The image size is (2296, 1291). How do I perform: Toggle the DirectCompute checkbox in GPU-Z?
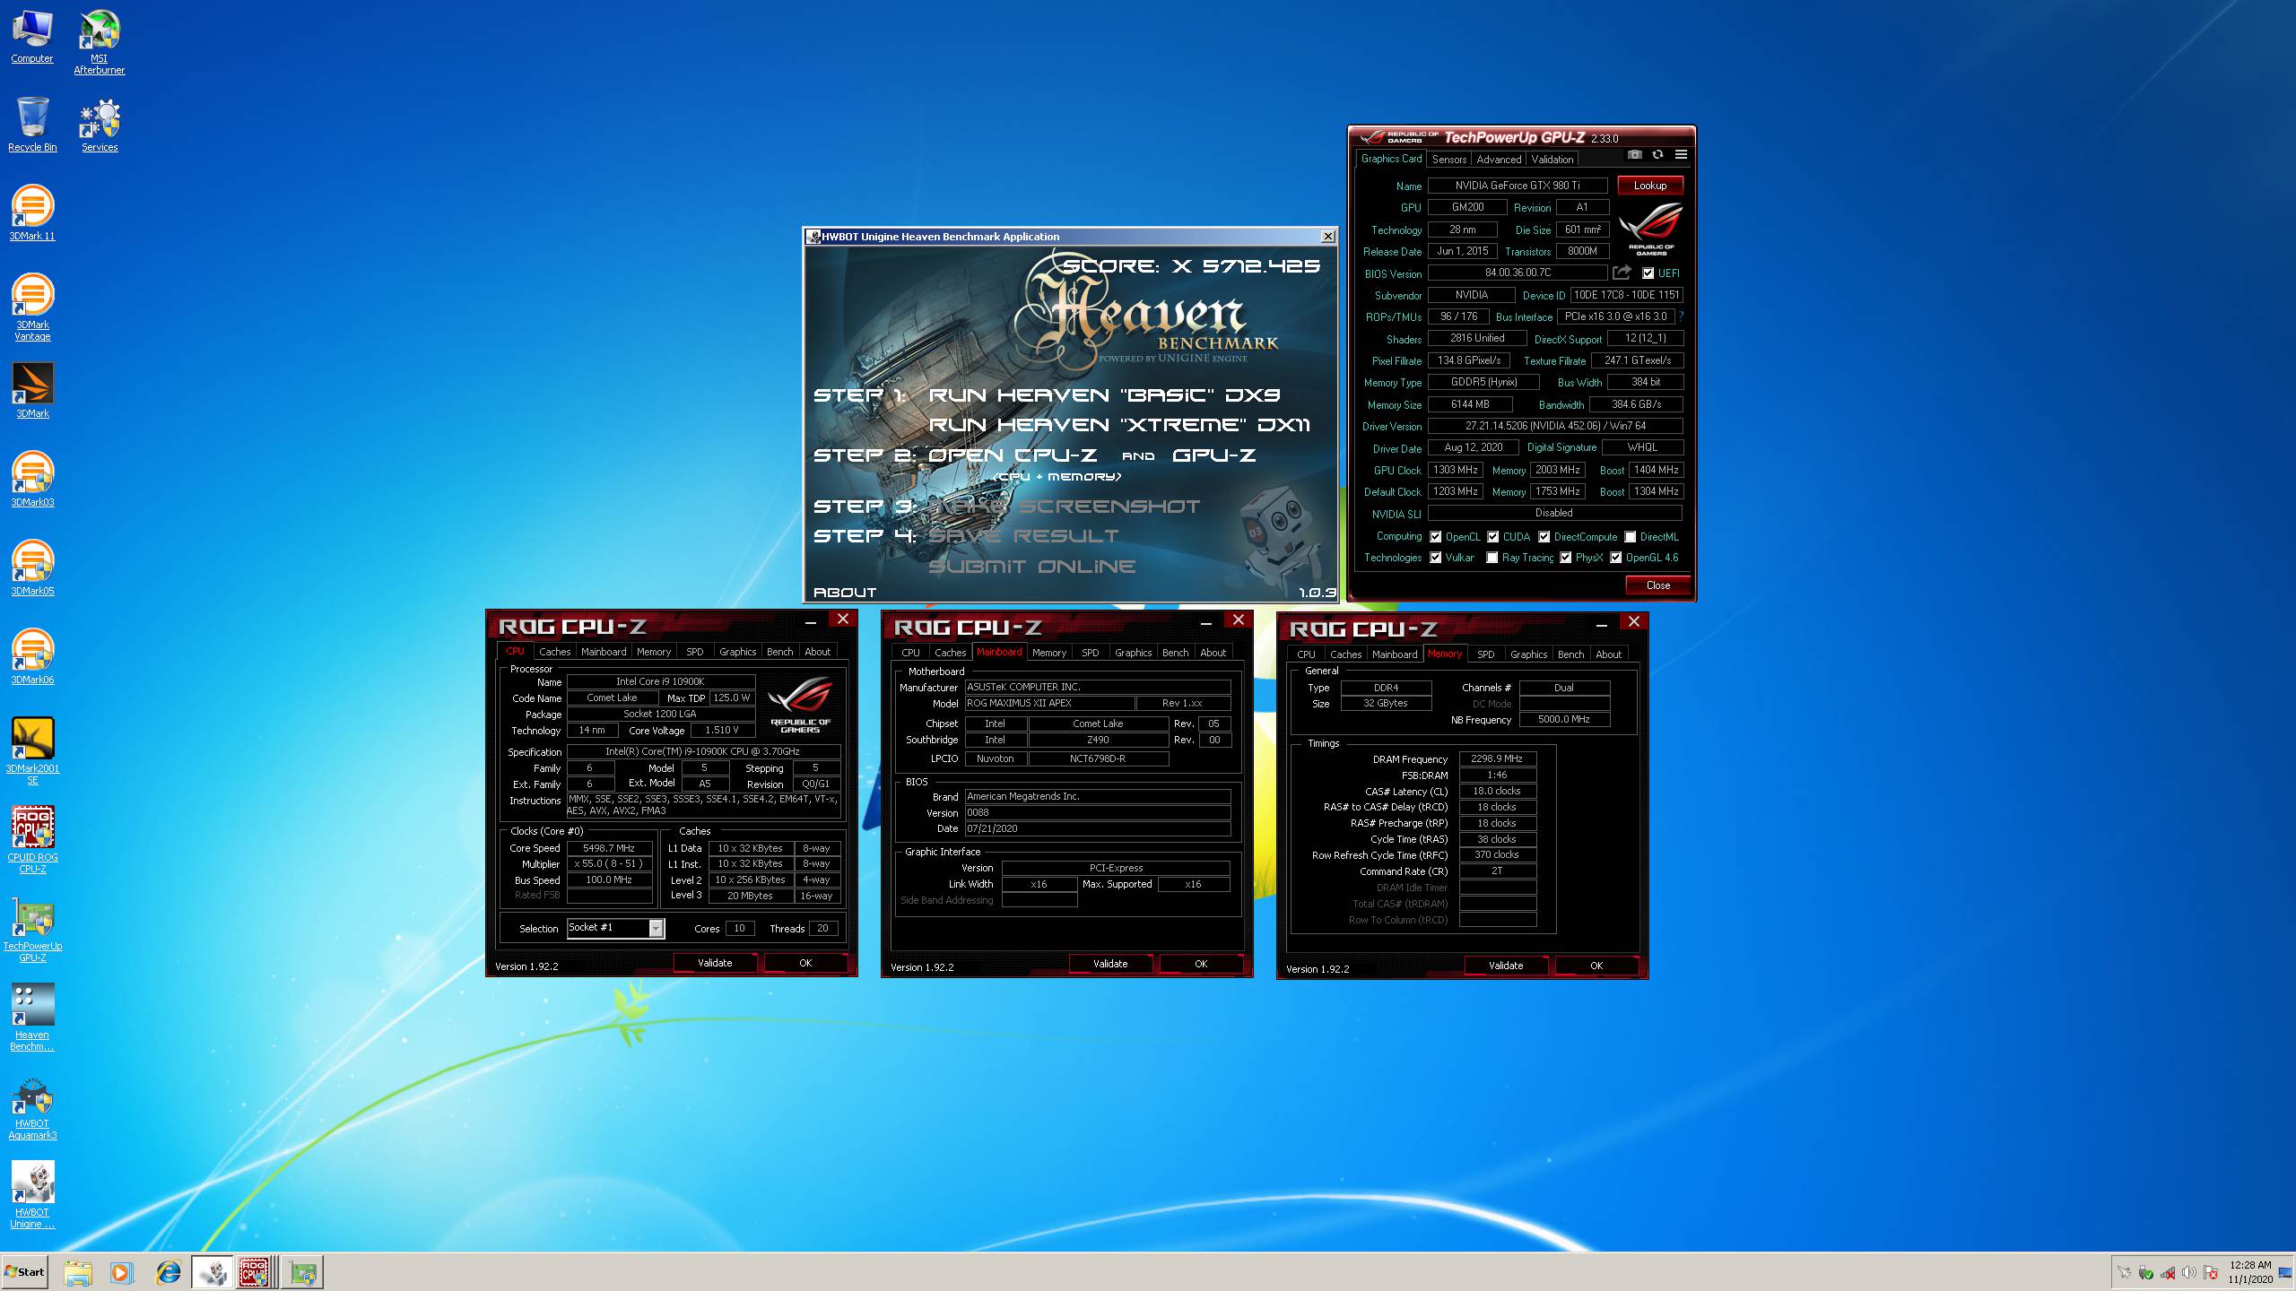point(1544,537)
